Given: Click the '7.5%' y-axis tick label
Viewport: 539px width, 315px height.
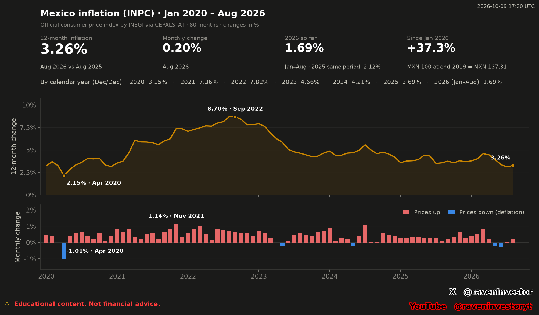Looking at the screenshot, I should click(x=28, y=128).
